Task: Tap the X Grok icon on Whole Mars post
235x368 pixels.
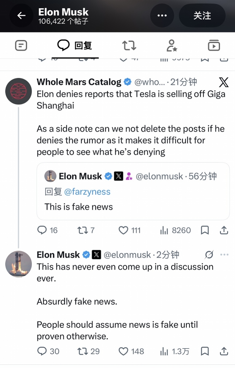Action: click(x=224, y=82)
